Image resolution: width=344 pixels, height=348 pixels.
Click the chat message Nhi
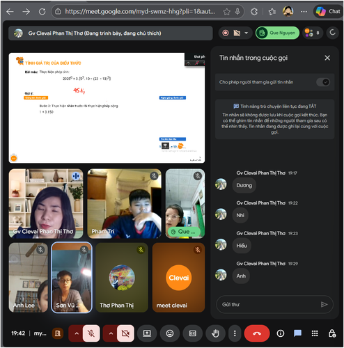pos(240,215)
